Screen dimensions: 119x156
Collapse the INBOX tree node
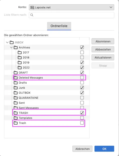7,42
